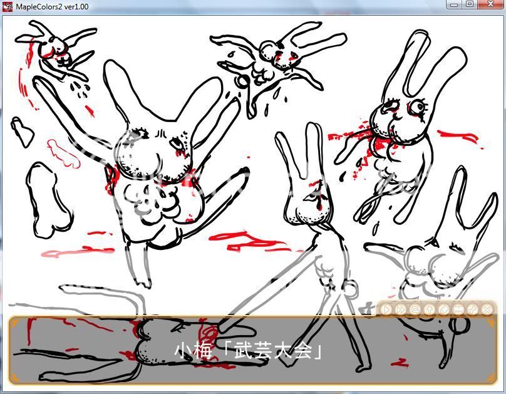
Task: Close the MapleColors2 window
Action: [490, 4]
